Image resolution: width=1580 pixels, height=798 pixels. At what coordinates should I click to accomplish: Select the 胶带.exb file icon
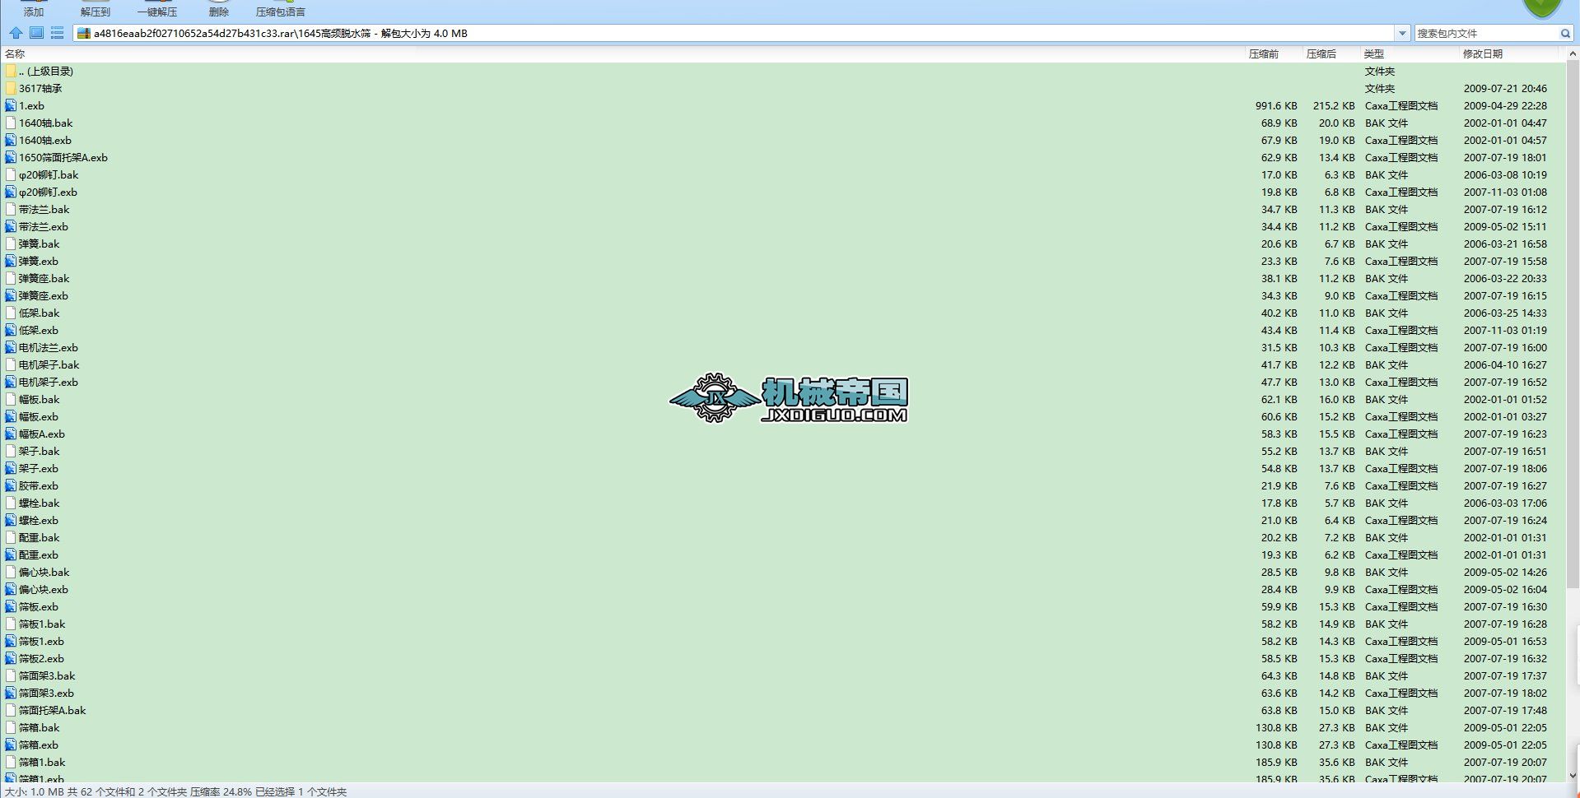coord(11,485)
